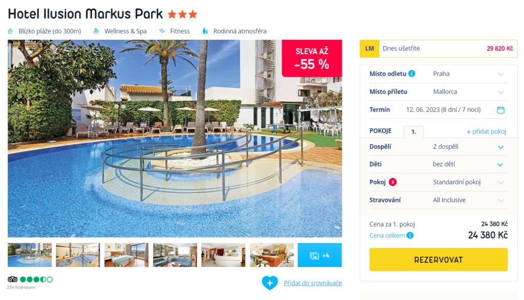Select the bedroom photo thumbnail

[x=126, y=256]
